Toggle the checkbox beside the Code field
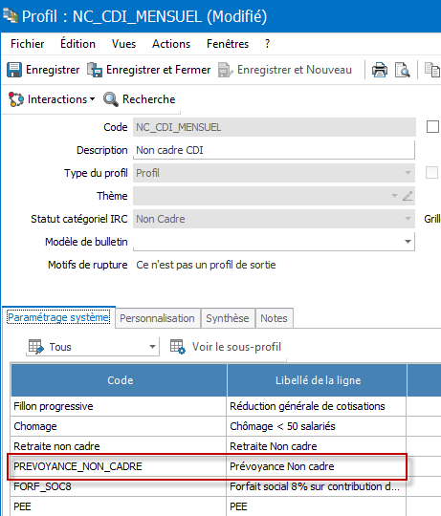441x516 pixels. click(432, 127)
